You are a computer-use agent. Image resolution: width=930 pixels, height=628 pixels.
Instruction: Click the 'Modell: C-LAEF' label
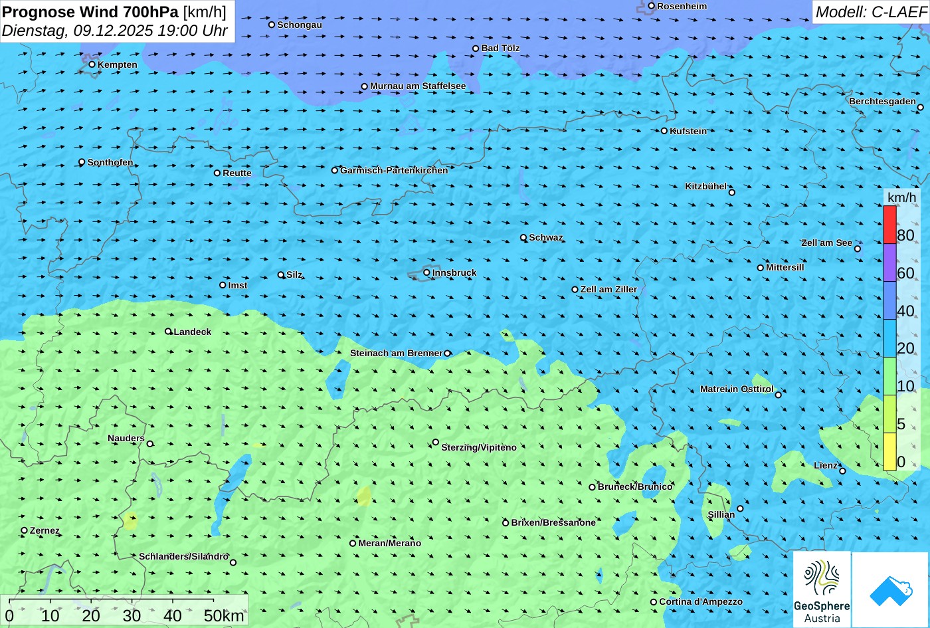tap(870, 11)
